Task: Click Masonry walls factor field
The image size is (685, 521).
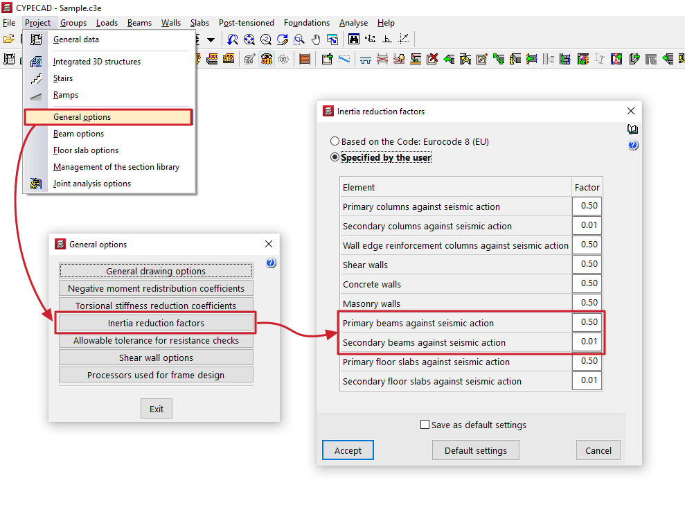Action: point(587,303)
